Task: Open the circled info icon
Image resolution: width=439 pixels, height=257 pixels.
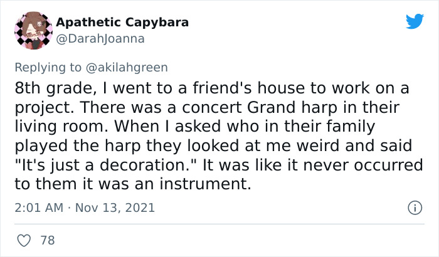Action: click(x=414, y=207)
